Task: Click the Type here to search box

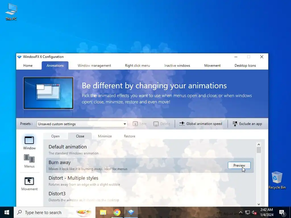Action: [55, 212]
